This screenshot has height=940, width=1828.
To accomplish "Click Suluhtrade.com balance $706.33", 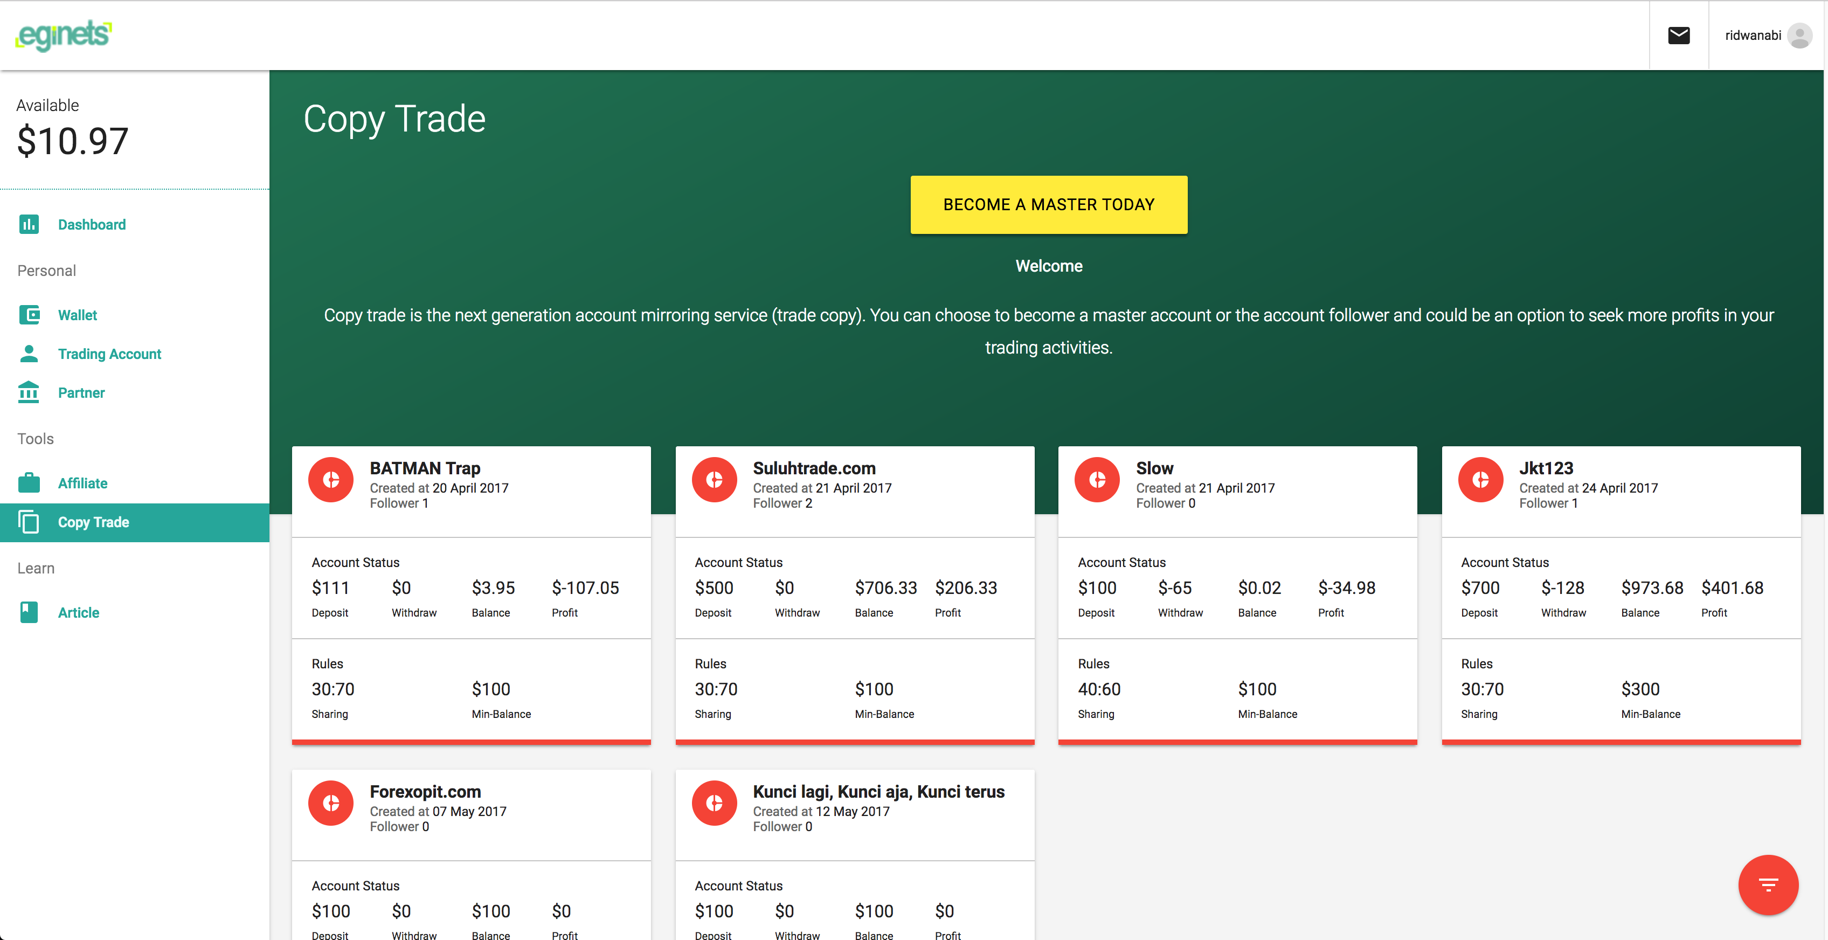I will 885,588.
